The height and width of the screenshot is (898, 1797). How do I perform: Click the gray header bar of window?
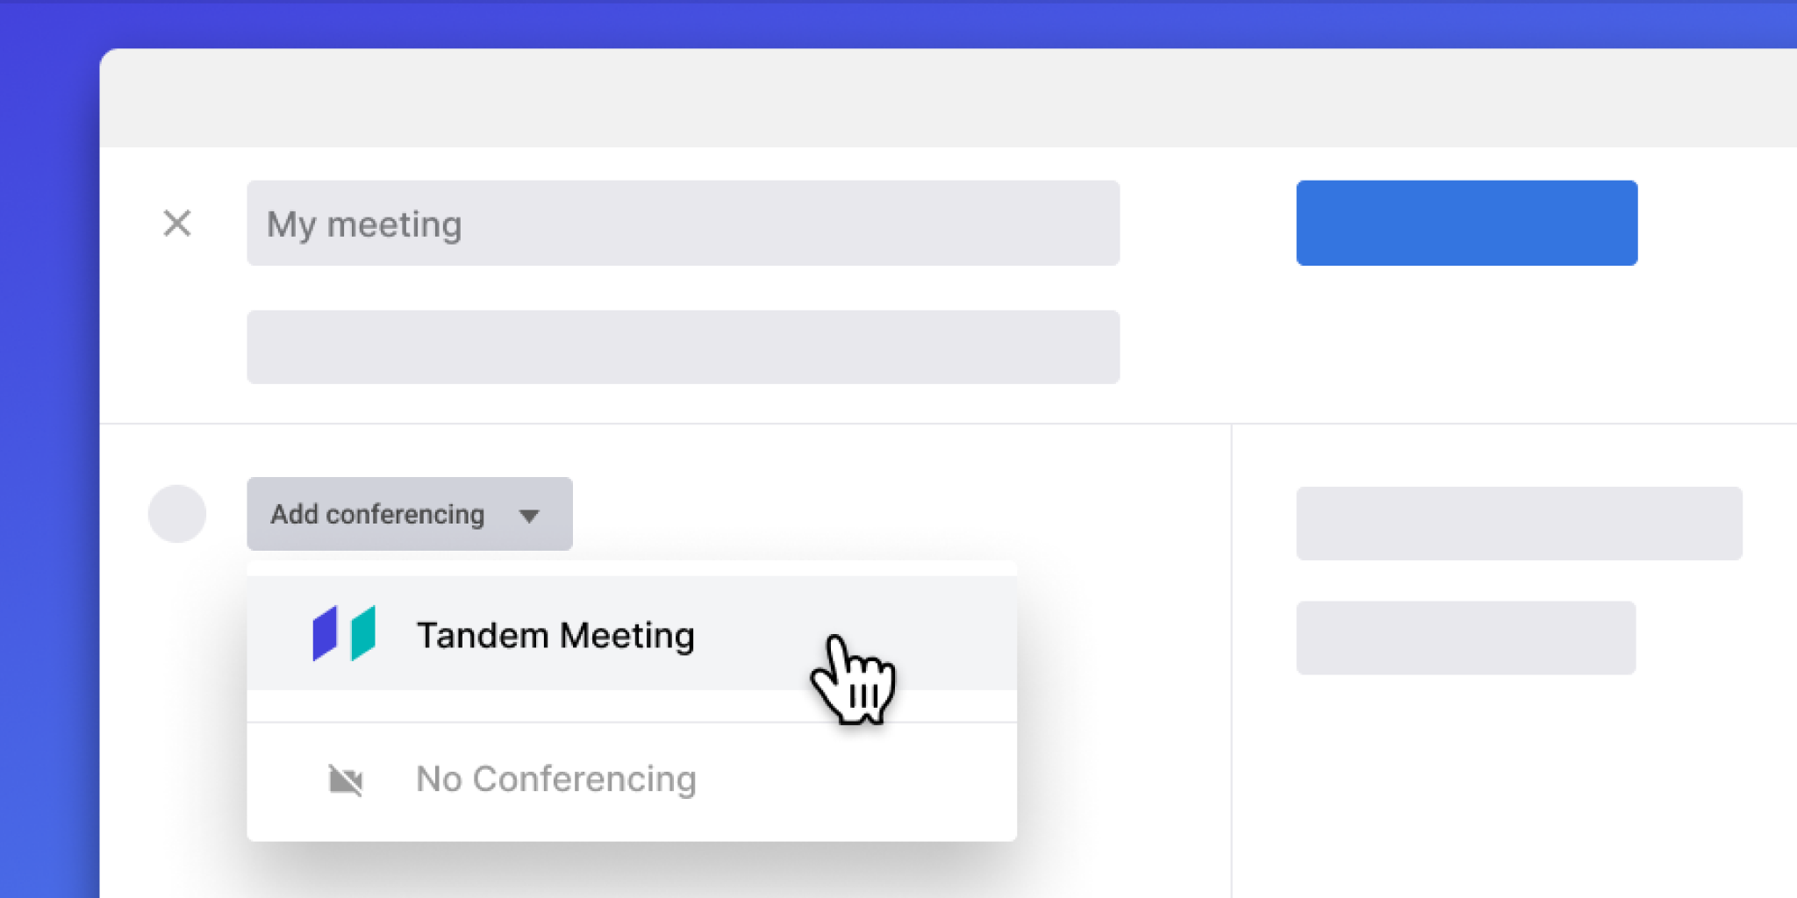click(x=949, y=98)
